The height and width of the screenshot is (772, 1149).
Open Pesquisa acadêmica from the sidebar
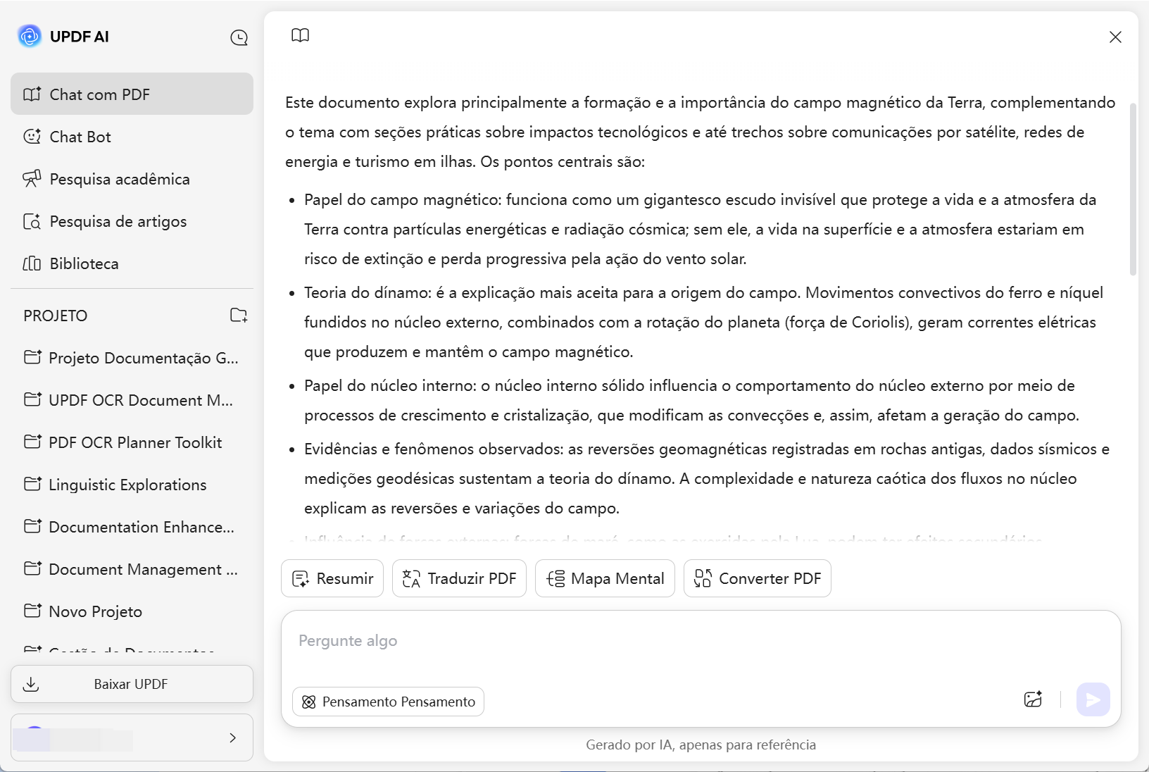coord(119,179)
